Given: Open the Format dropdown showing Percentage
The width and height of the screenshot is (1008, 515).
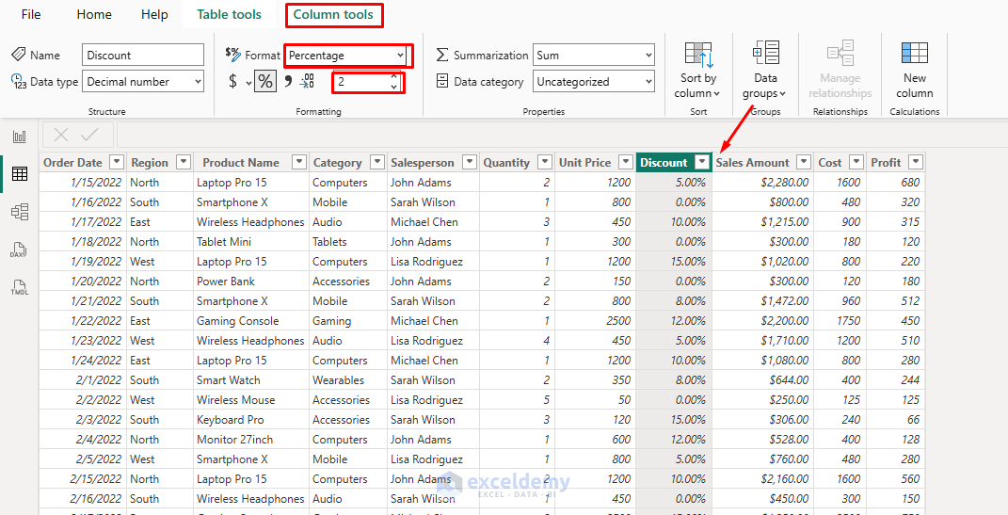Looking at the screenshot, I should (346, 56).
